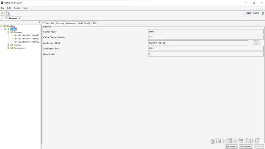The width and height of the screenshot is (265, 149).
Task: Open the Tools menu
Action: [x=17, y=8]
